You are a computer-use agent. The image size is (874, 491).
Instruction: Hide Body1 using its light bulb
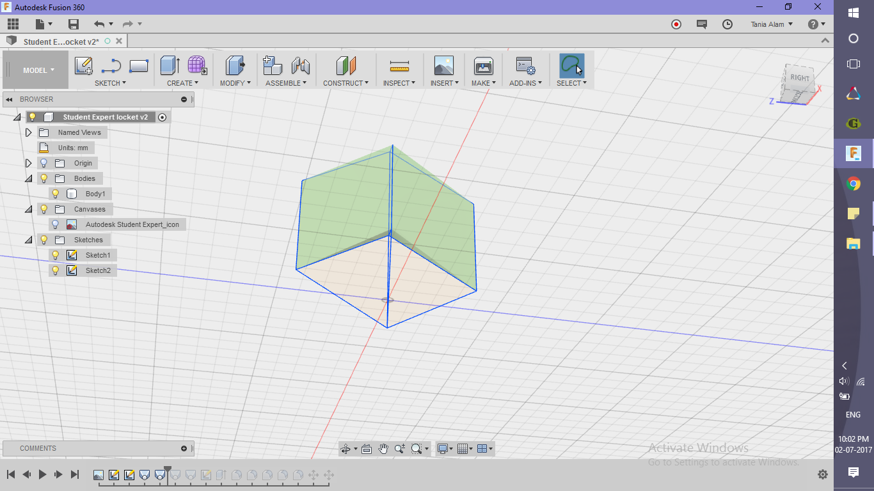[55, 194]
